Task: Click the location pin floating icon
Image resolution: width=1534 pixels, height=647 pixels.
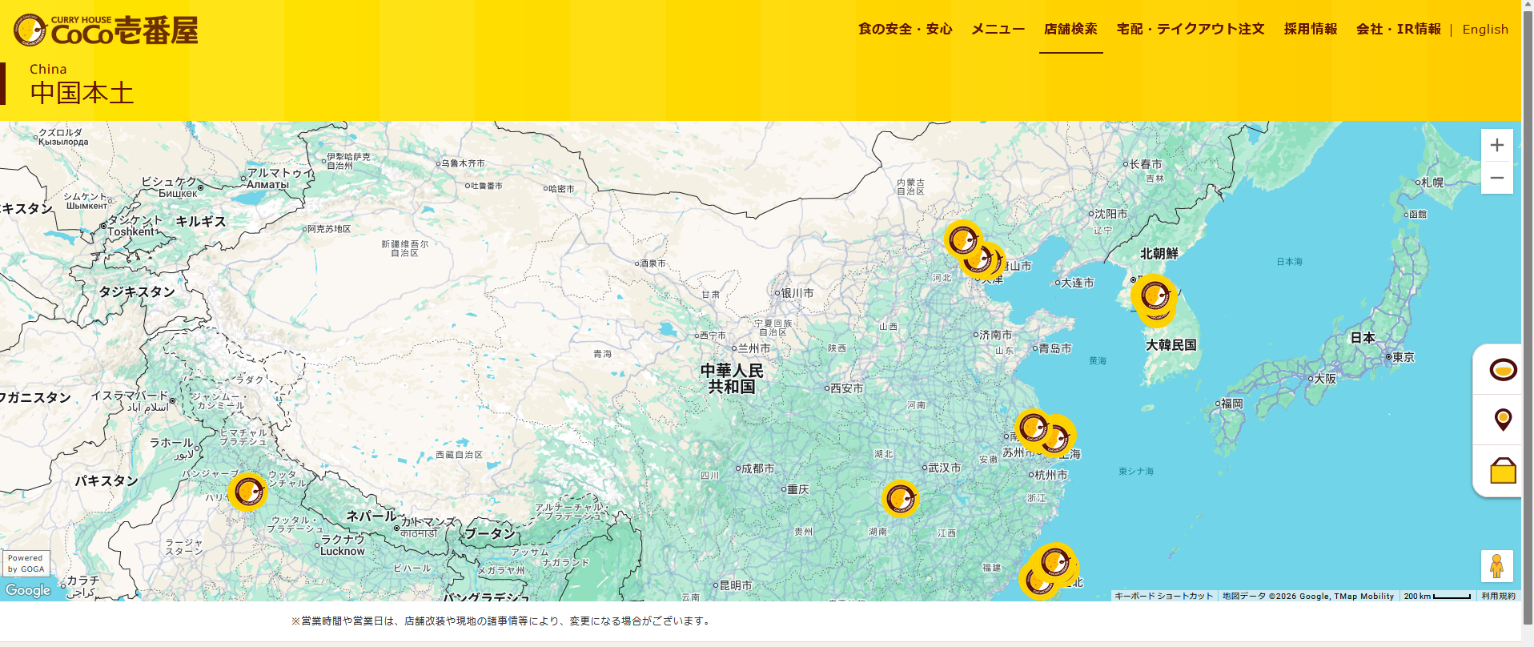Action: click(1503, 419)
